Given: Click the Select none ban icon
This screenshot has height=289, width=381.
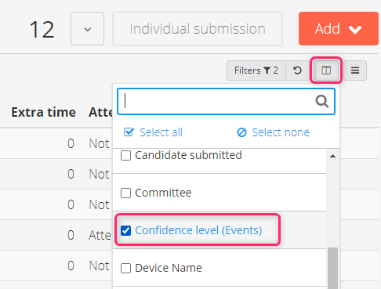Looking at the screenshot, I should click(241, 132).
